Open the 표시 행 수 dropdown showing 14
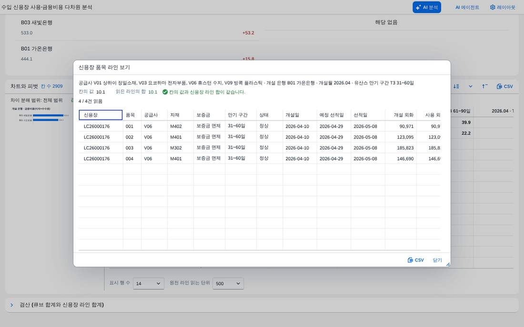This screenshot has height=327, width=524. pos(148,283)
